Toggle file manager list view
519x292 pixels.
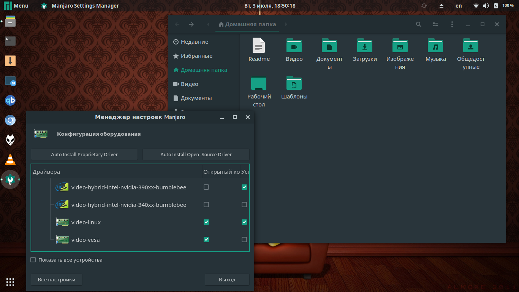point(435,24)
